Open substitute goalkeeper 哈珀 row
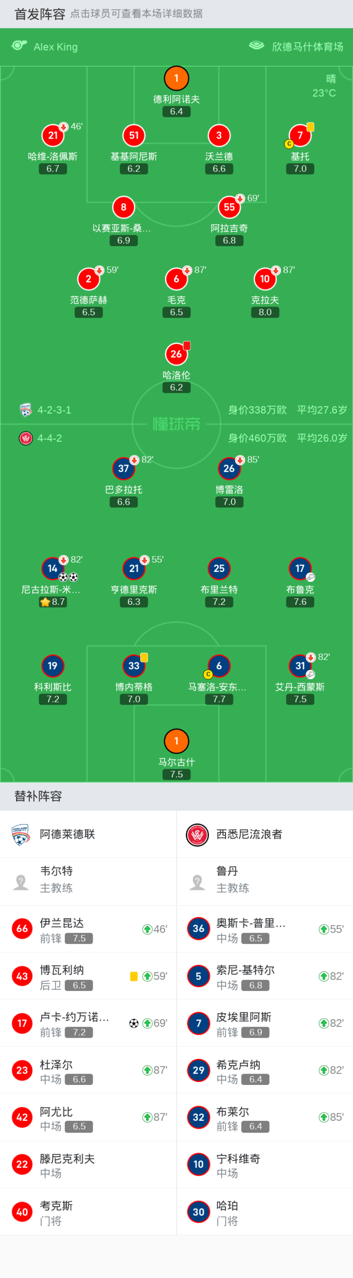The height and width of the screenshot is (1278, 353). coord(264,1212)
